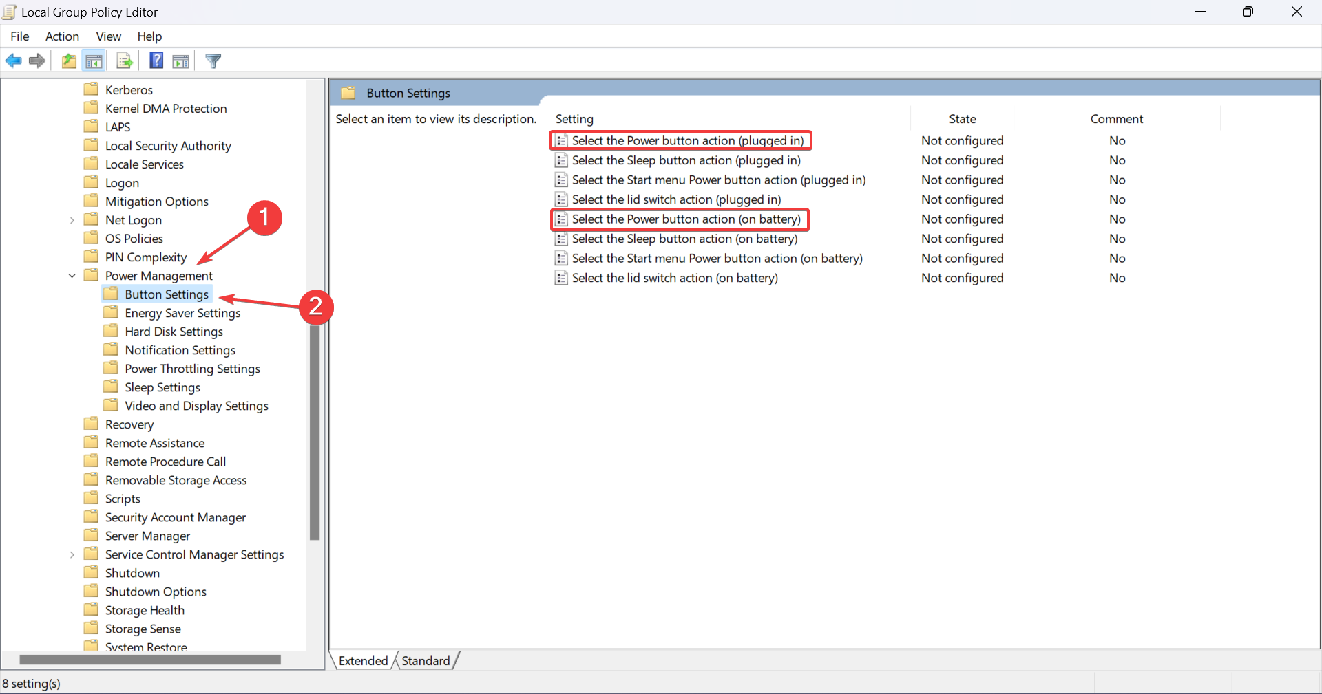Expand the Service Control Manager Settings node

[72, 554]
